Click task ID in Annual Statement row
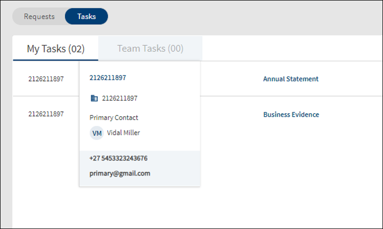 [x=46, y=79]
